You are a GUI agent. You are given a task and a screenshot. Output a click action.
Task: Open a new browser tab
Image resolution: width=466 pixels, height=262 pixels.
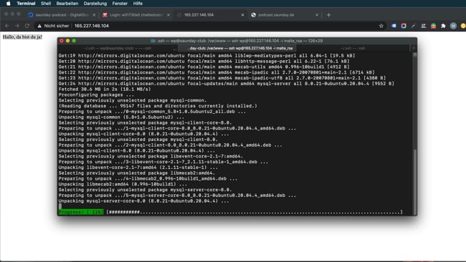click(x=328, y=15)
